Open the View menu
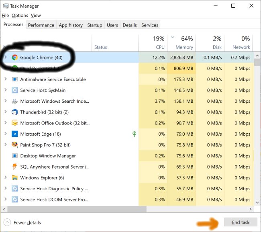261x232 pixels. 36,16
